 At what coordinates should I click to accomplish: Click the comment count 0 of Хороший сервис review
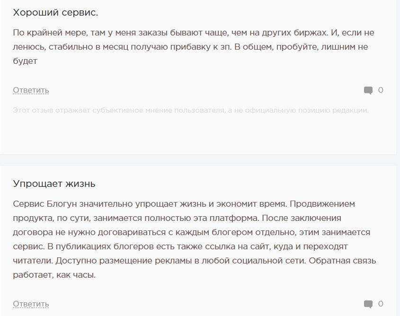point(381,90)
